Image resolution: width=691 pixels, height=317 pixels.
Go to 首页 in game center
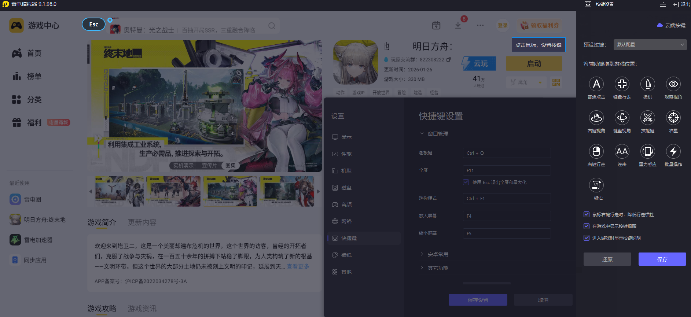coord(27,53)
